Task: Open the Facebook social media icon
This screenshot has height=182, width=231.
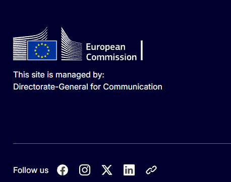Action: pyautogui.click(x=63, y=170)
